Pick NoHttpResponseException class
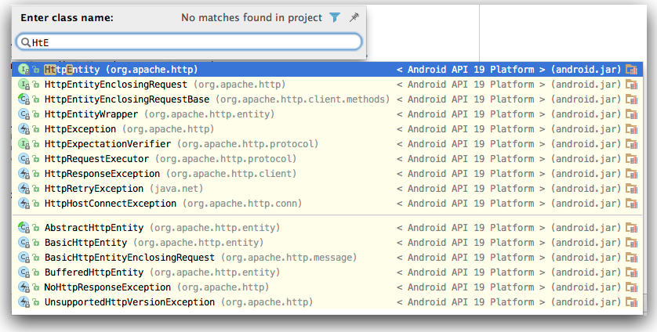This screenshot has height=332, width=657. point(327,287)
